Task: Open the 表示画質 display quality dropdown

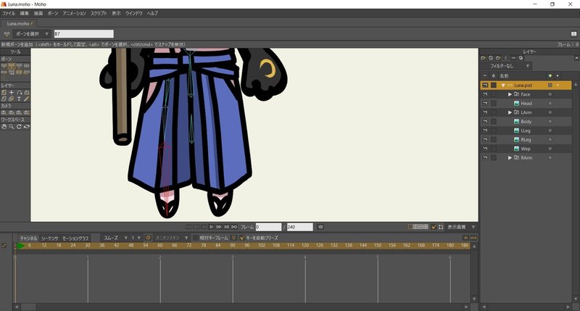Action: coord(461,227)
